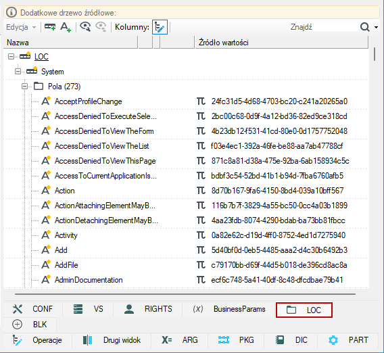The width and height of the screenshot is (384, 353).
Task: Open the PART tab
Action: click(x=348, y=340)
